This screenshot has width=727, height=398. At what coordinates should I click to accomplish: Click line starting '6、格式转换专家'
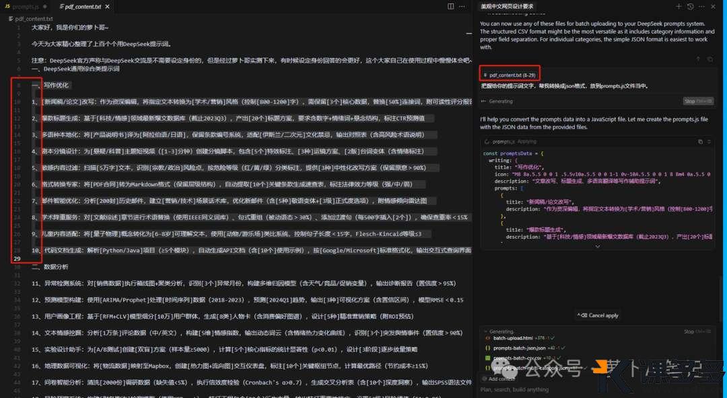tap(221, 184)
